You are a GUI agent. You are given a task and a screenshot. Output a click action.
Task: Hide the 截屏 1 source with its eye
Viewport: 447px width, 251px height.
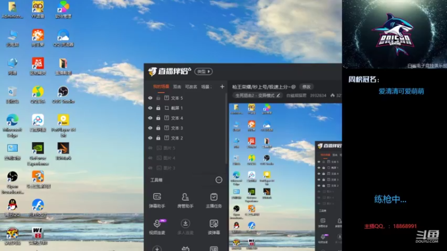[x=150, y=108]
